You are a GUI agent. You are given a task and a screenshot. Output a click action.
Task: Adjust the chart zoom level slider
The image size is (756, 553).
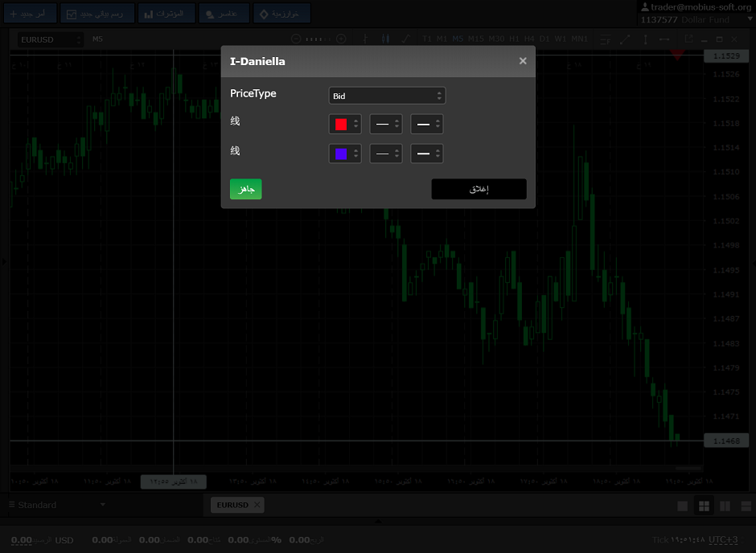pos(318,39)
